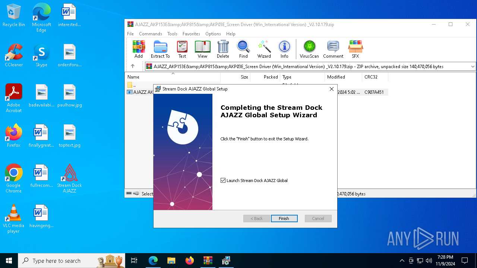Select Stream Dock AJAZZ desktop shortcut
Screen dimensions: 477x268
[x=69, y=179]
